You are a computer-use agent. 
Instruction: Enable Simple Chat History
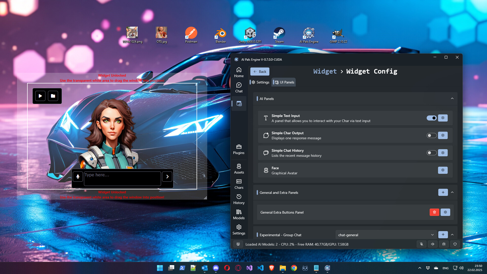click(431, 153)
